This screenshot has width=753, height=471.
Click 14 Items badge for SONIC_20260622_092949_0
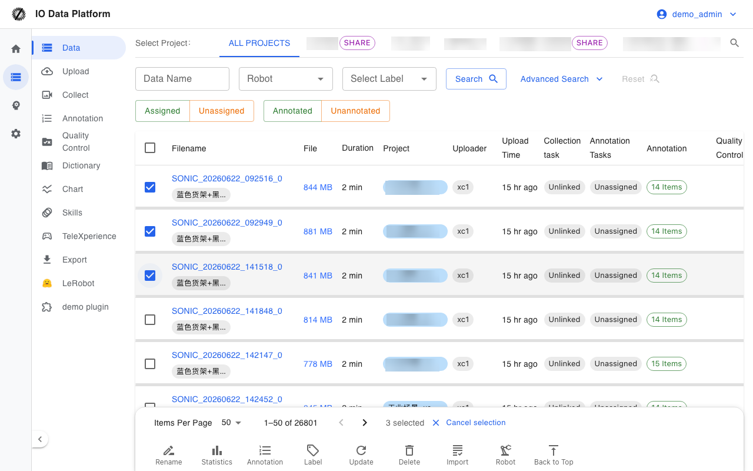(667, 231)
